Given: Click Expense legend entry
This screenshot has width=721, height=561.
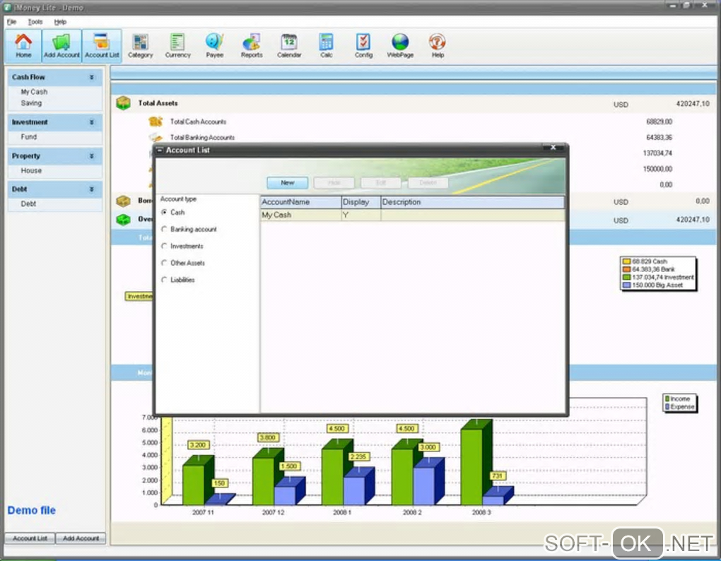Looking at the screenshot, I should pos(679,407).
